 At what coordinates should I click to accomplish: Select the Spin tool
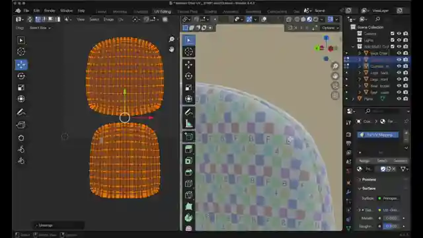[x=188, y=218]
